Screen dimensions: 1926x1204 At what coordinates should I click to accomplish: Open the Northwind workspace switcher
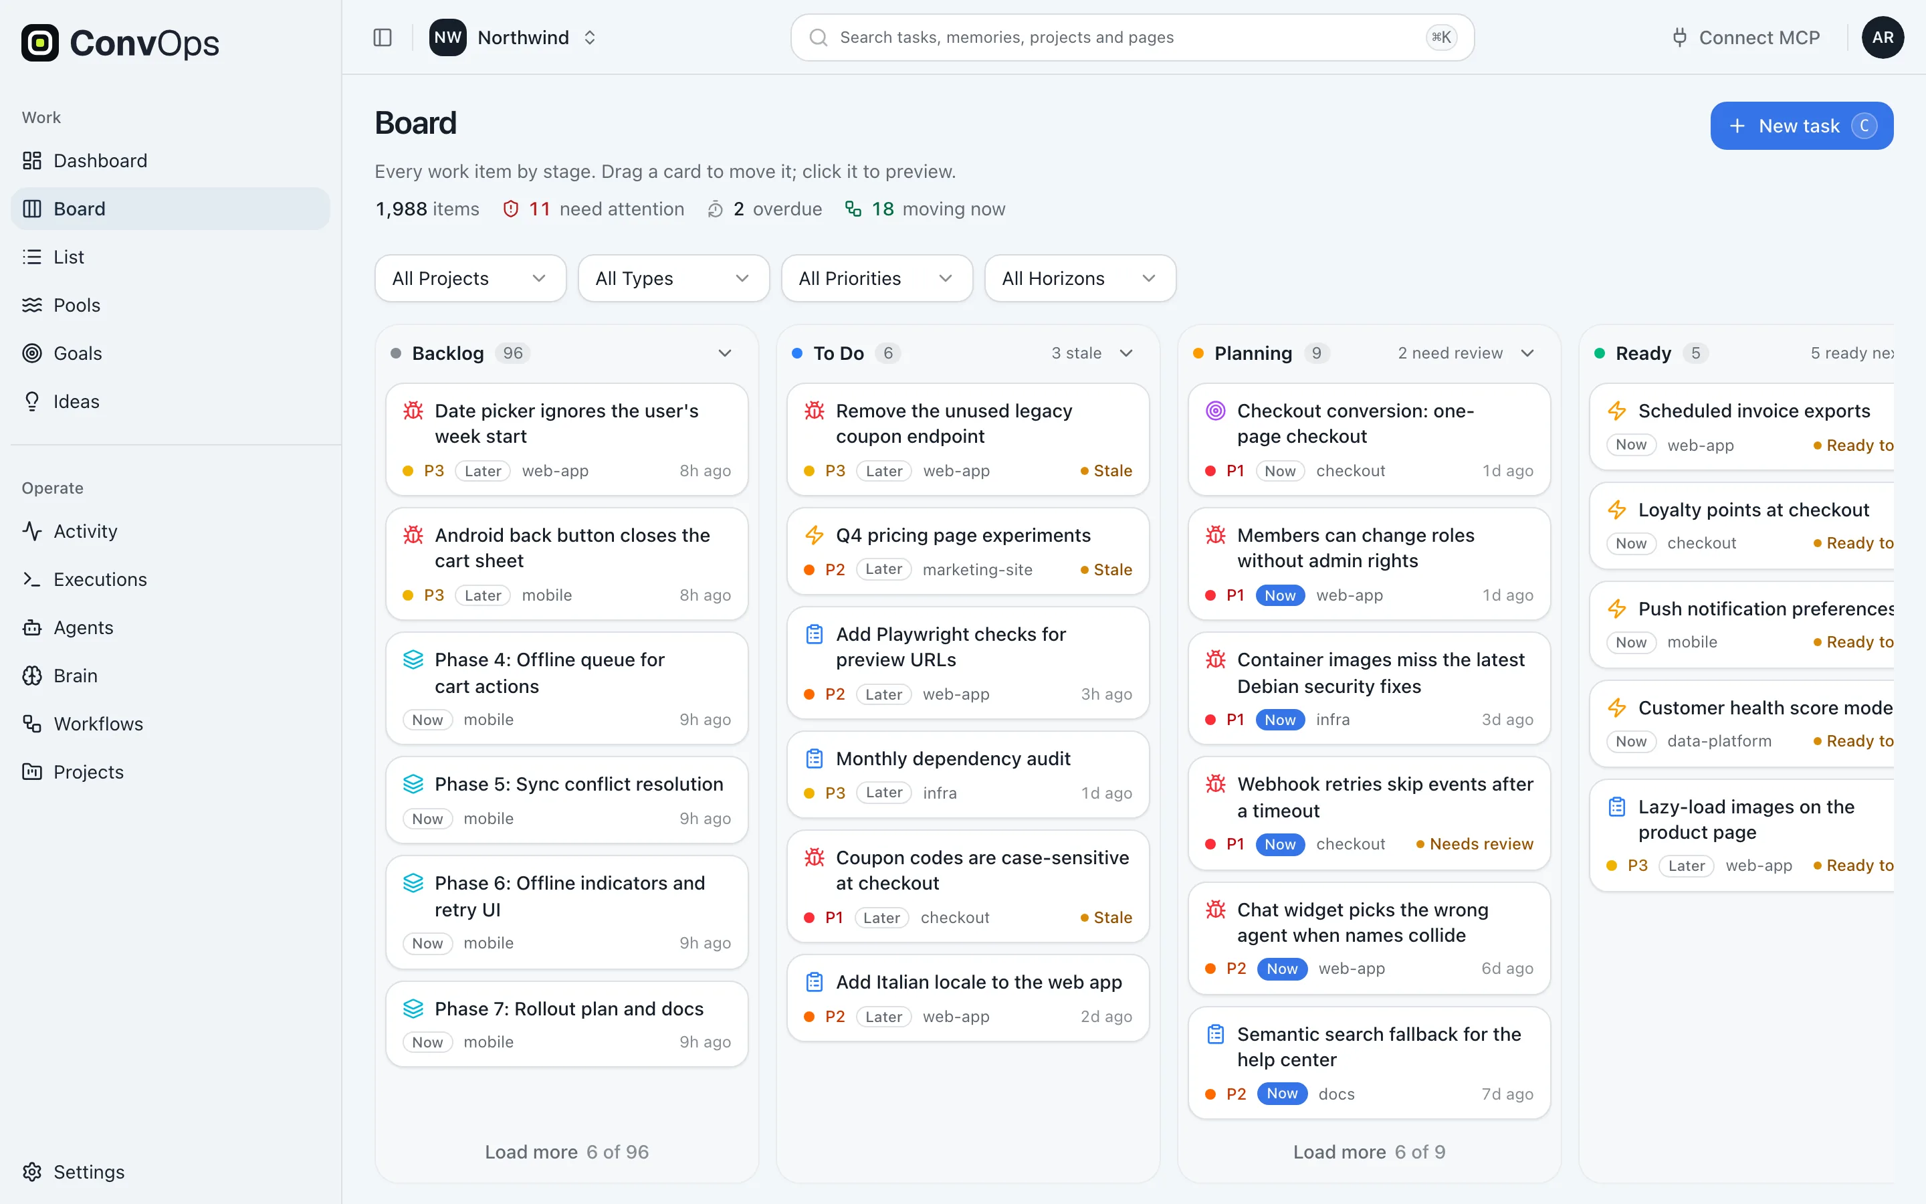[x=514, y=37]
